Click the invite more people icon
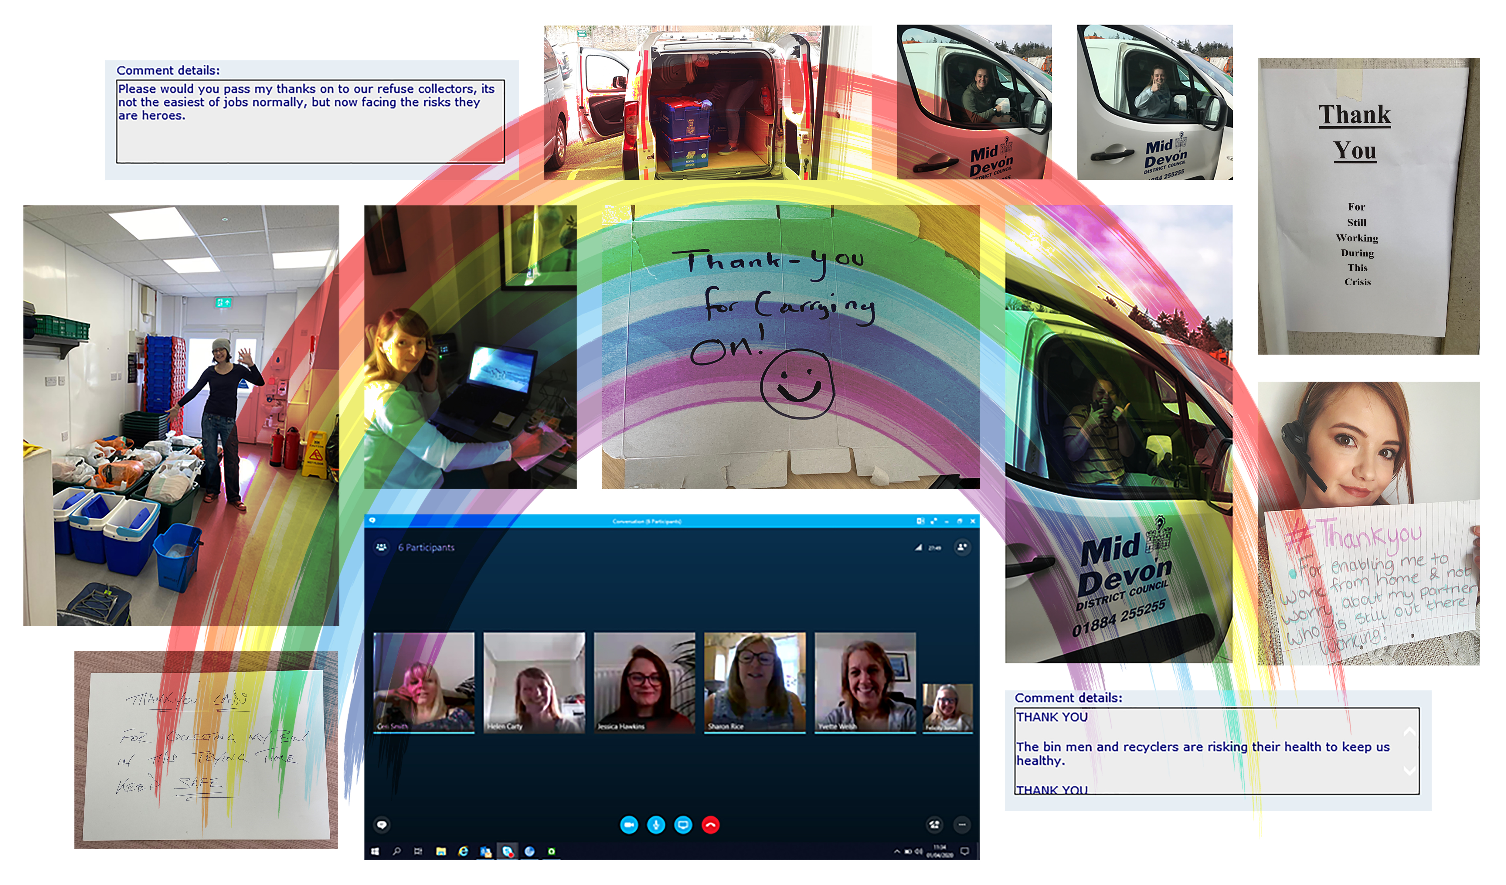Image resolution: width=1506 pixels, height=885 pixels. pyautogui.click(x=962, y=547)
